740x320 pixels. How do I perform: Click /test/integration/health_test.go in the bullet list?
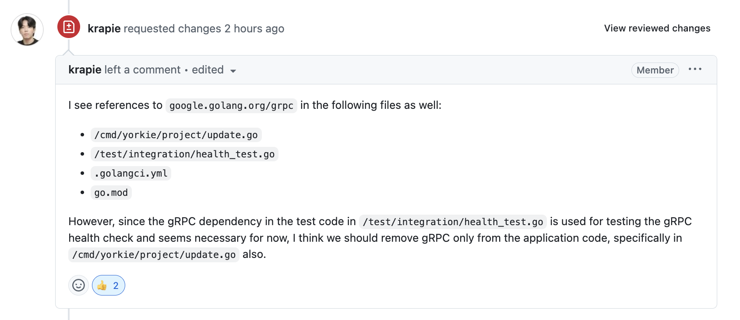coord(184,154)
